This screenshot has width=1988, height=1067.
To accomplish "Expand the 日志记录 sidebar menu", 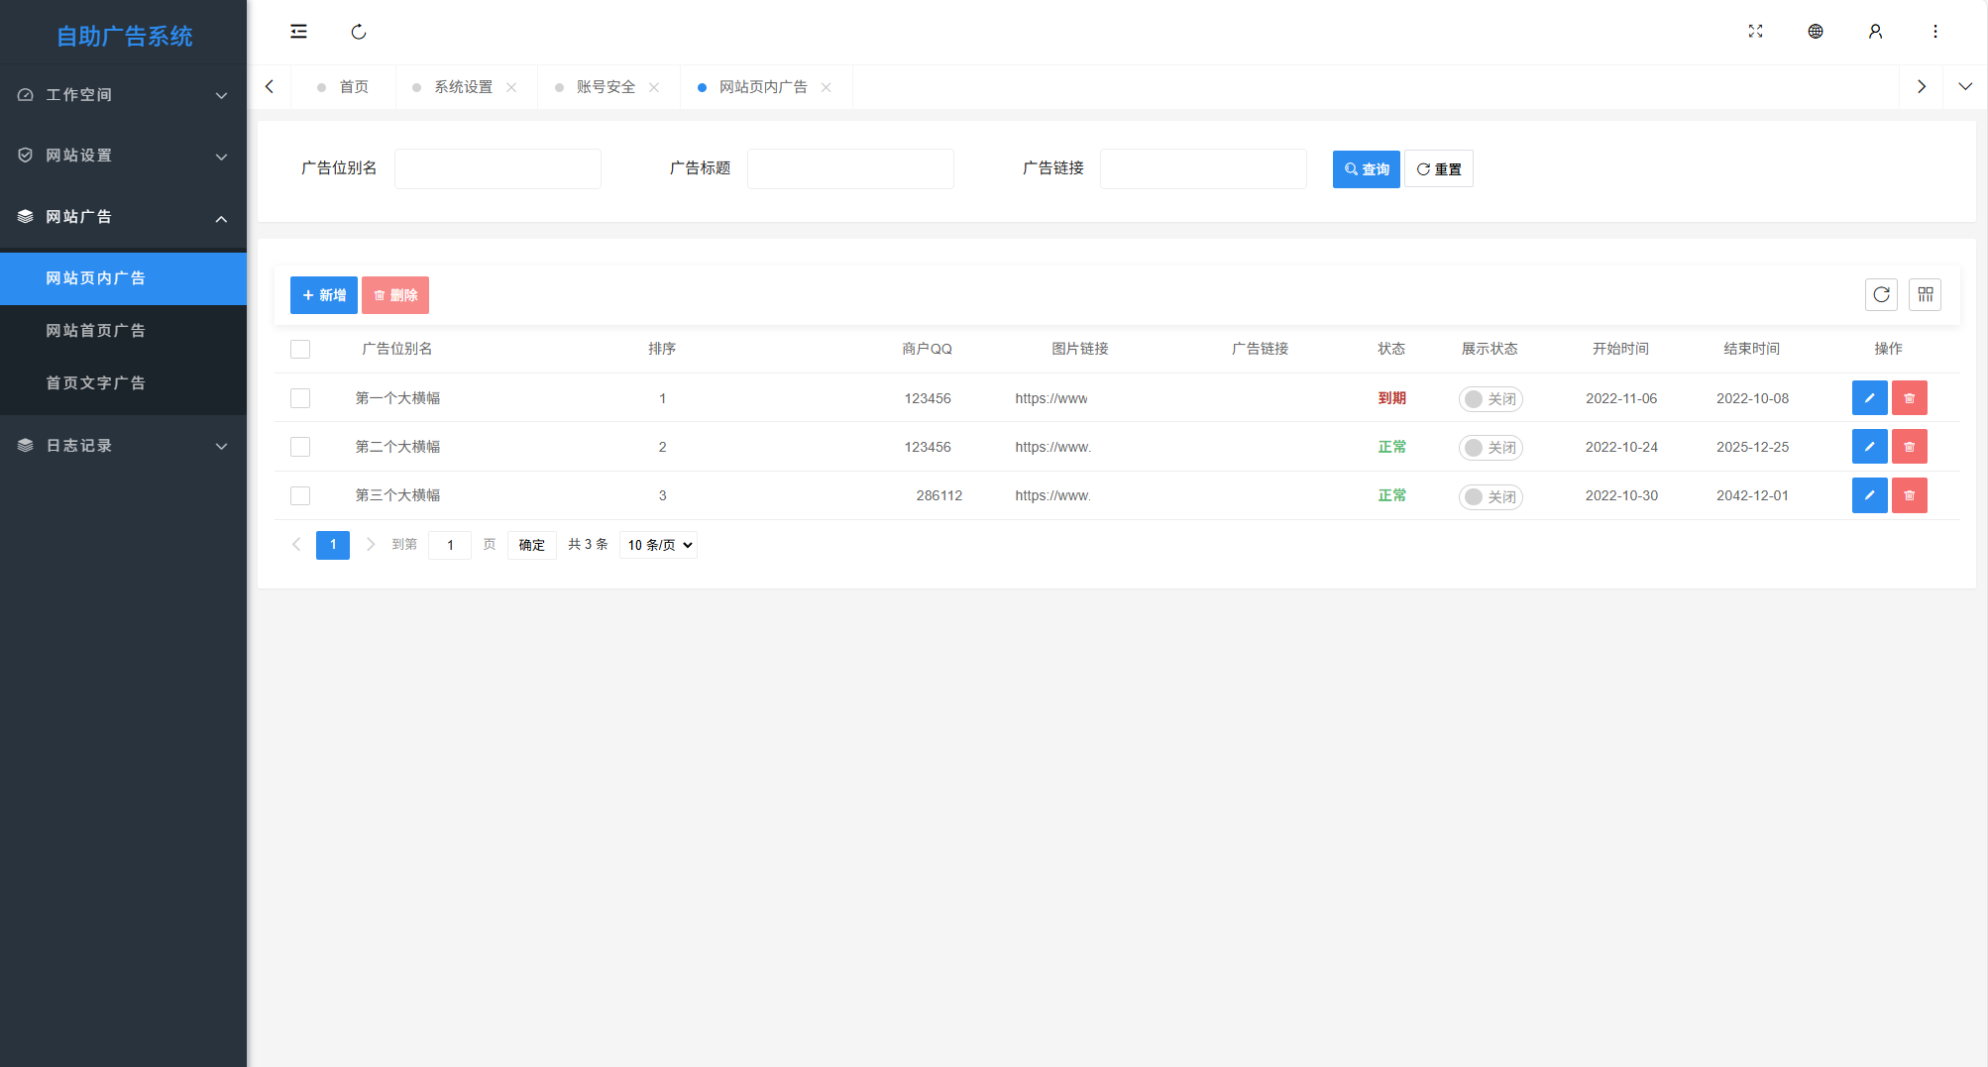I will pos(123,446).
